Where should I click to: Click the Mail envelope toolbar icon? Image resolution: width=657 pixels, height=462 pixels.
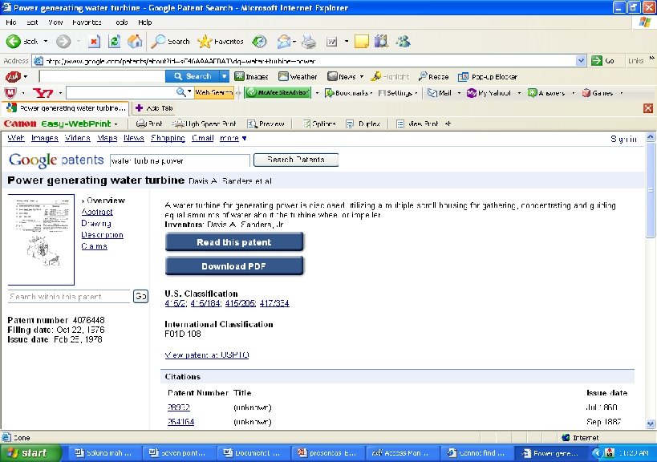284,41
